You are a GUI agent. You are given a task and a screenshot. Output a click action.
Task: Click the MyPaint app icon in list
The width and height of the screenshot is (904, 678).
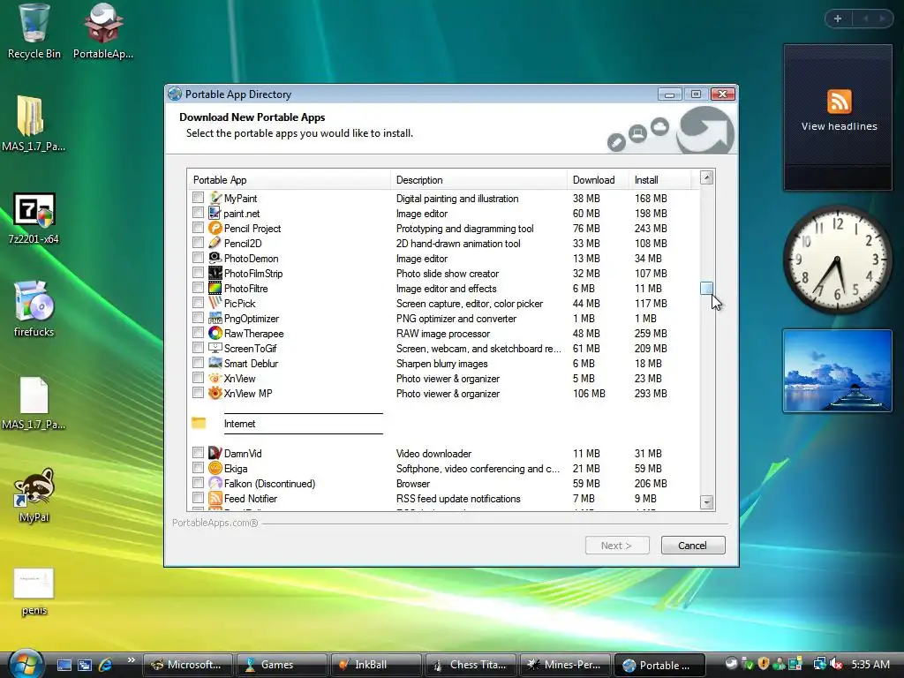click(215, 198)
